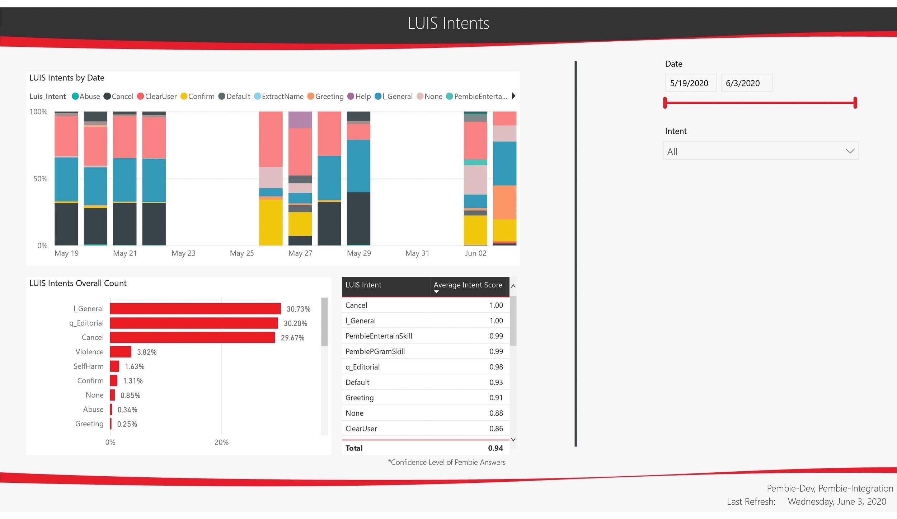This screenshot has height=519, width=897.
Task: Click the PembieEntertainSkill table row
Action: [x=426, y=336]
